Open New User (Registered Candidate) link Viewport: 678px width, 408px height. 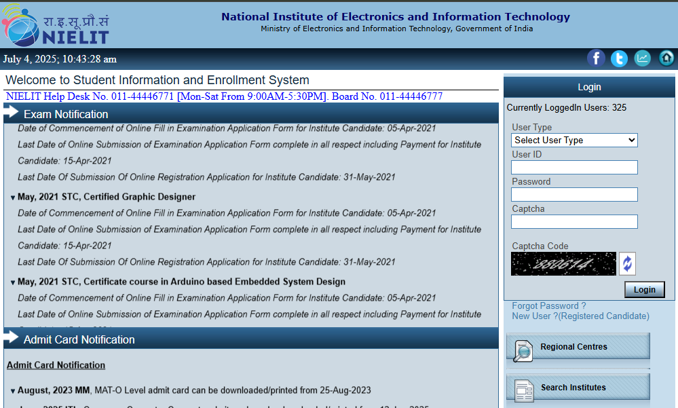[581, 316]
